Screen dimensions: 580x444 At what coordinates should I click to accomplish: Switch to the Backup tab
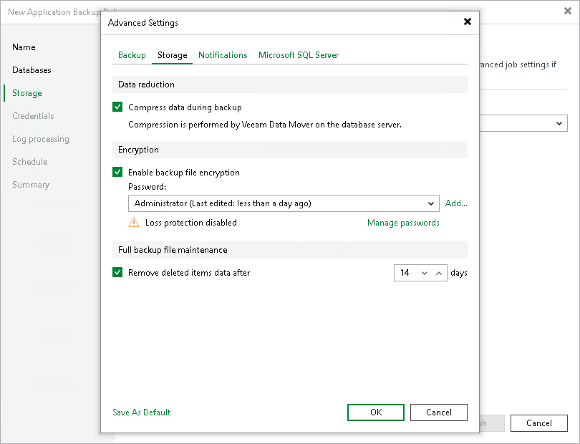point(132,54)
